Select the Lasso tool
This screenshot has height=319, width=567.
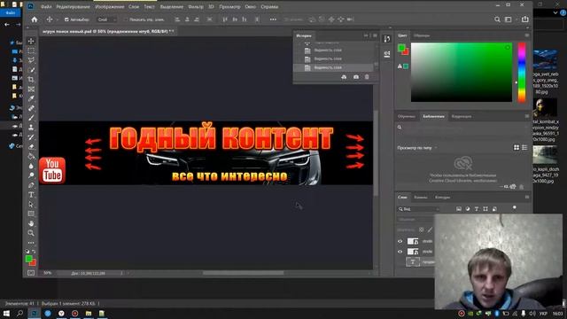click(x=31, y=60)
